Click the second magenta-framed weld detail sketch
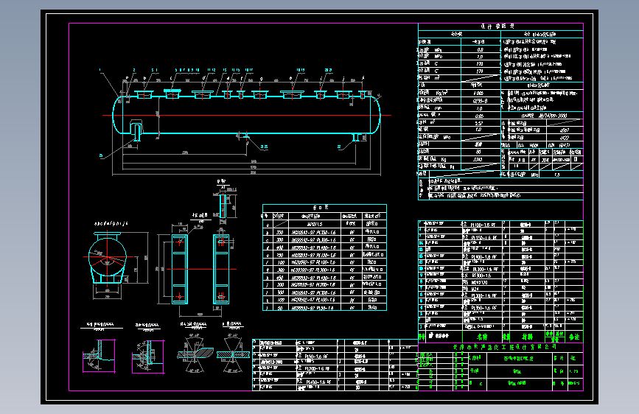Image resolution: width=639 pixels, height=414 pixels. [x=148, y=357]
